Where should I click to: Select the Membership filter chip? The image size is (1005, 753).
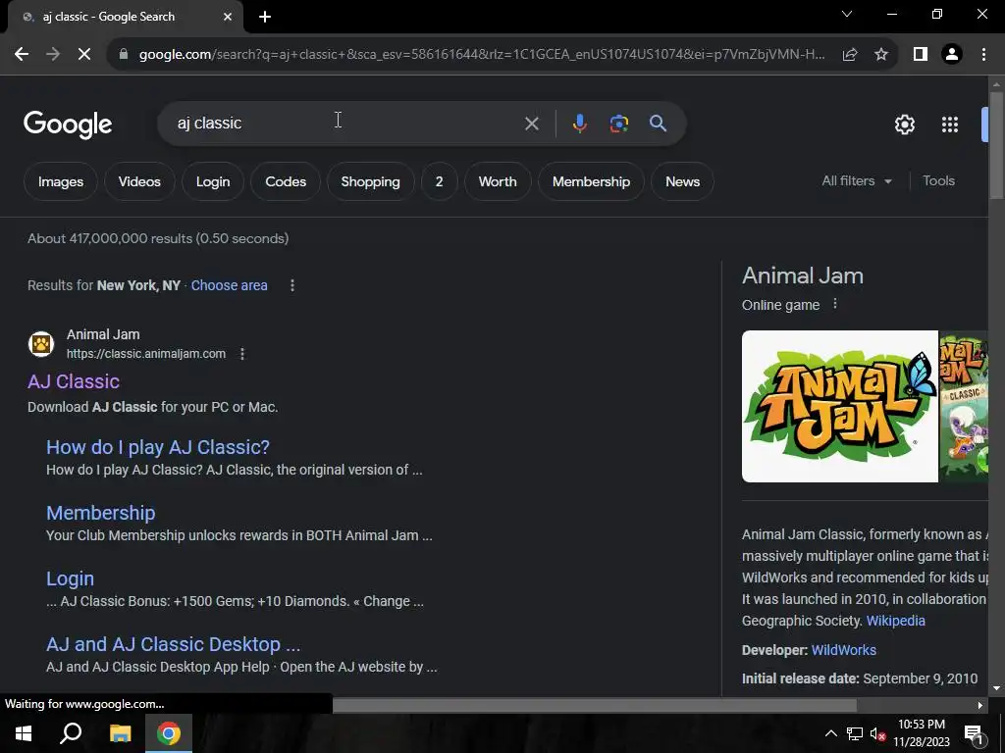click(x=591, y=181)
